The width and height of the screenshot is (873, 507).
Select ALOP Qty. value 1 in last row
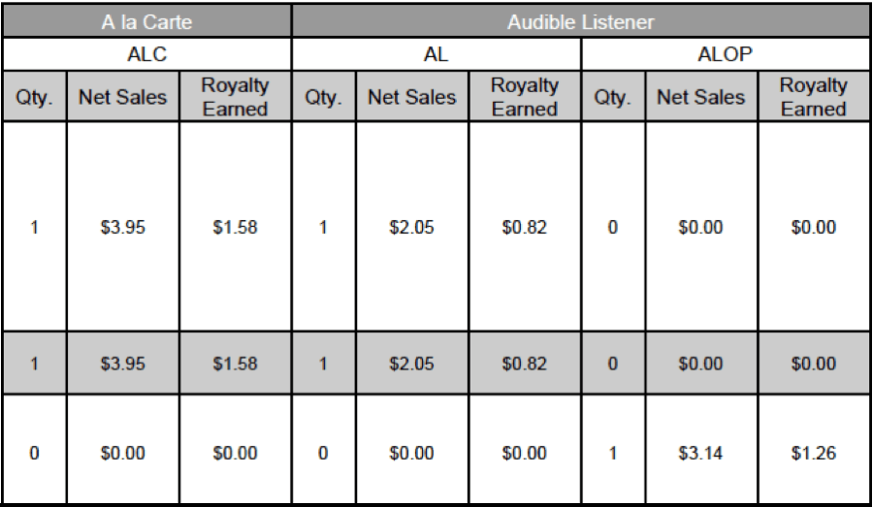613,453
